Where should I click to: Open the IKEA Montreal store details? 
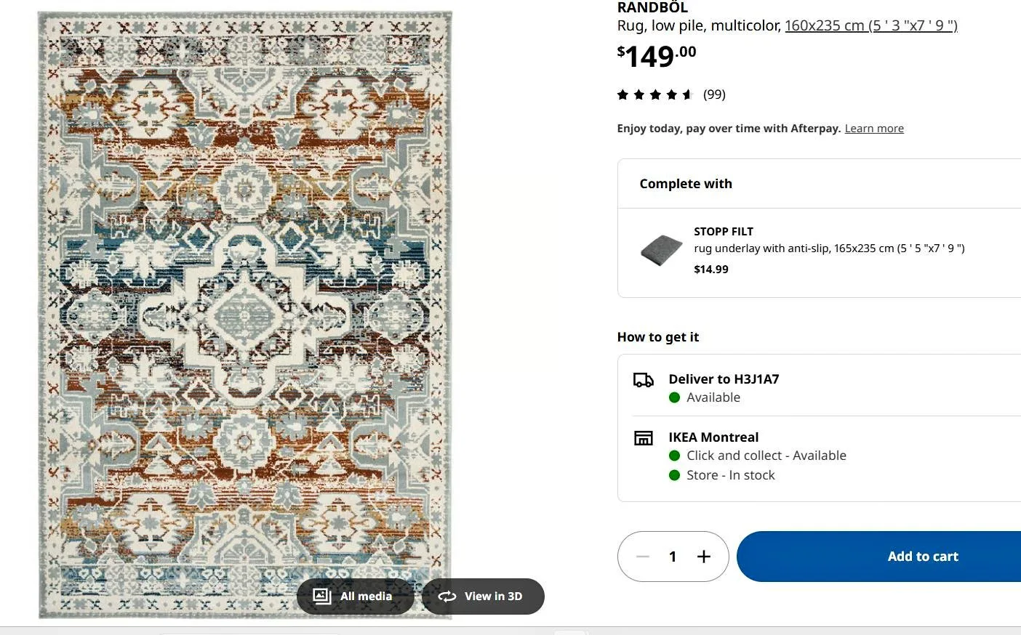[713, 437]
